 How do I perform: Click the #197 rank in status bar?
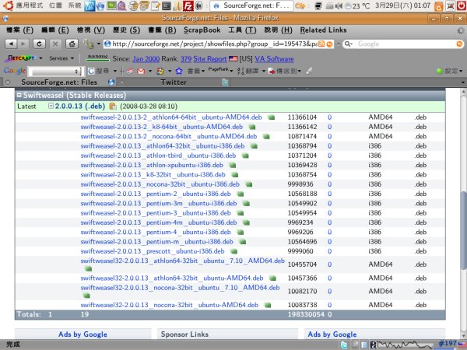(448, 344)
